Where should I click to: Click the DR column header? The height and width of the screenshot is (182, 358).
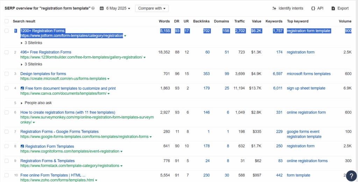point(177,21)
